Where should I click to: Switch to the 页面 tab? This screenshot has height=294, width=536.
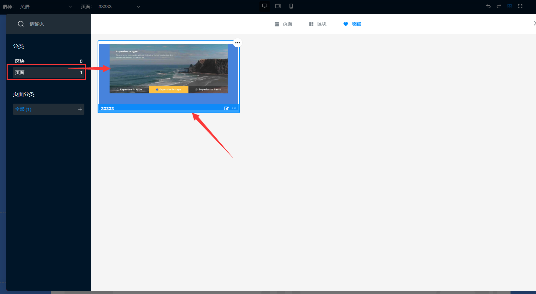coord(284,24)
